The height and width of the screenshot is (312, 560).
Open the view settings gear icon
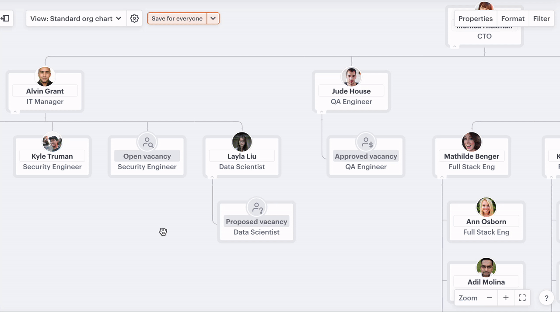click(134, 18)
